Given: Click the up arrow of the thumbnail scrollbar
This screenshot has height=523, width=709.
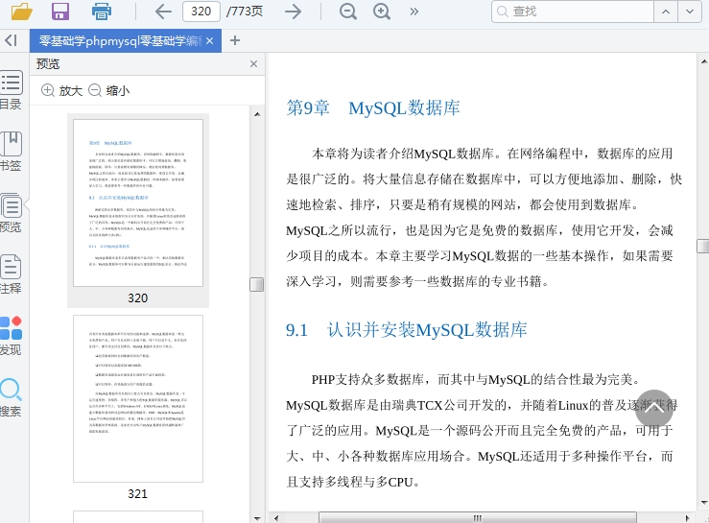Looking at the screenshot, I should point(257,114).
